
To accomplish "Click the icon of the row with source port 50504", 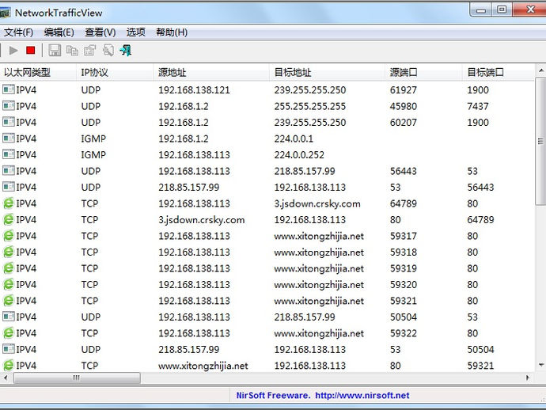I will click(9, 317).
